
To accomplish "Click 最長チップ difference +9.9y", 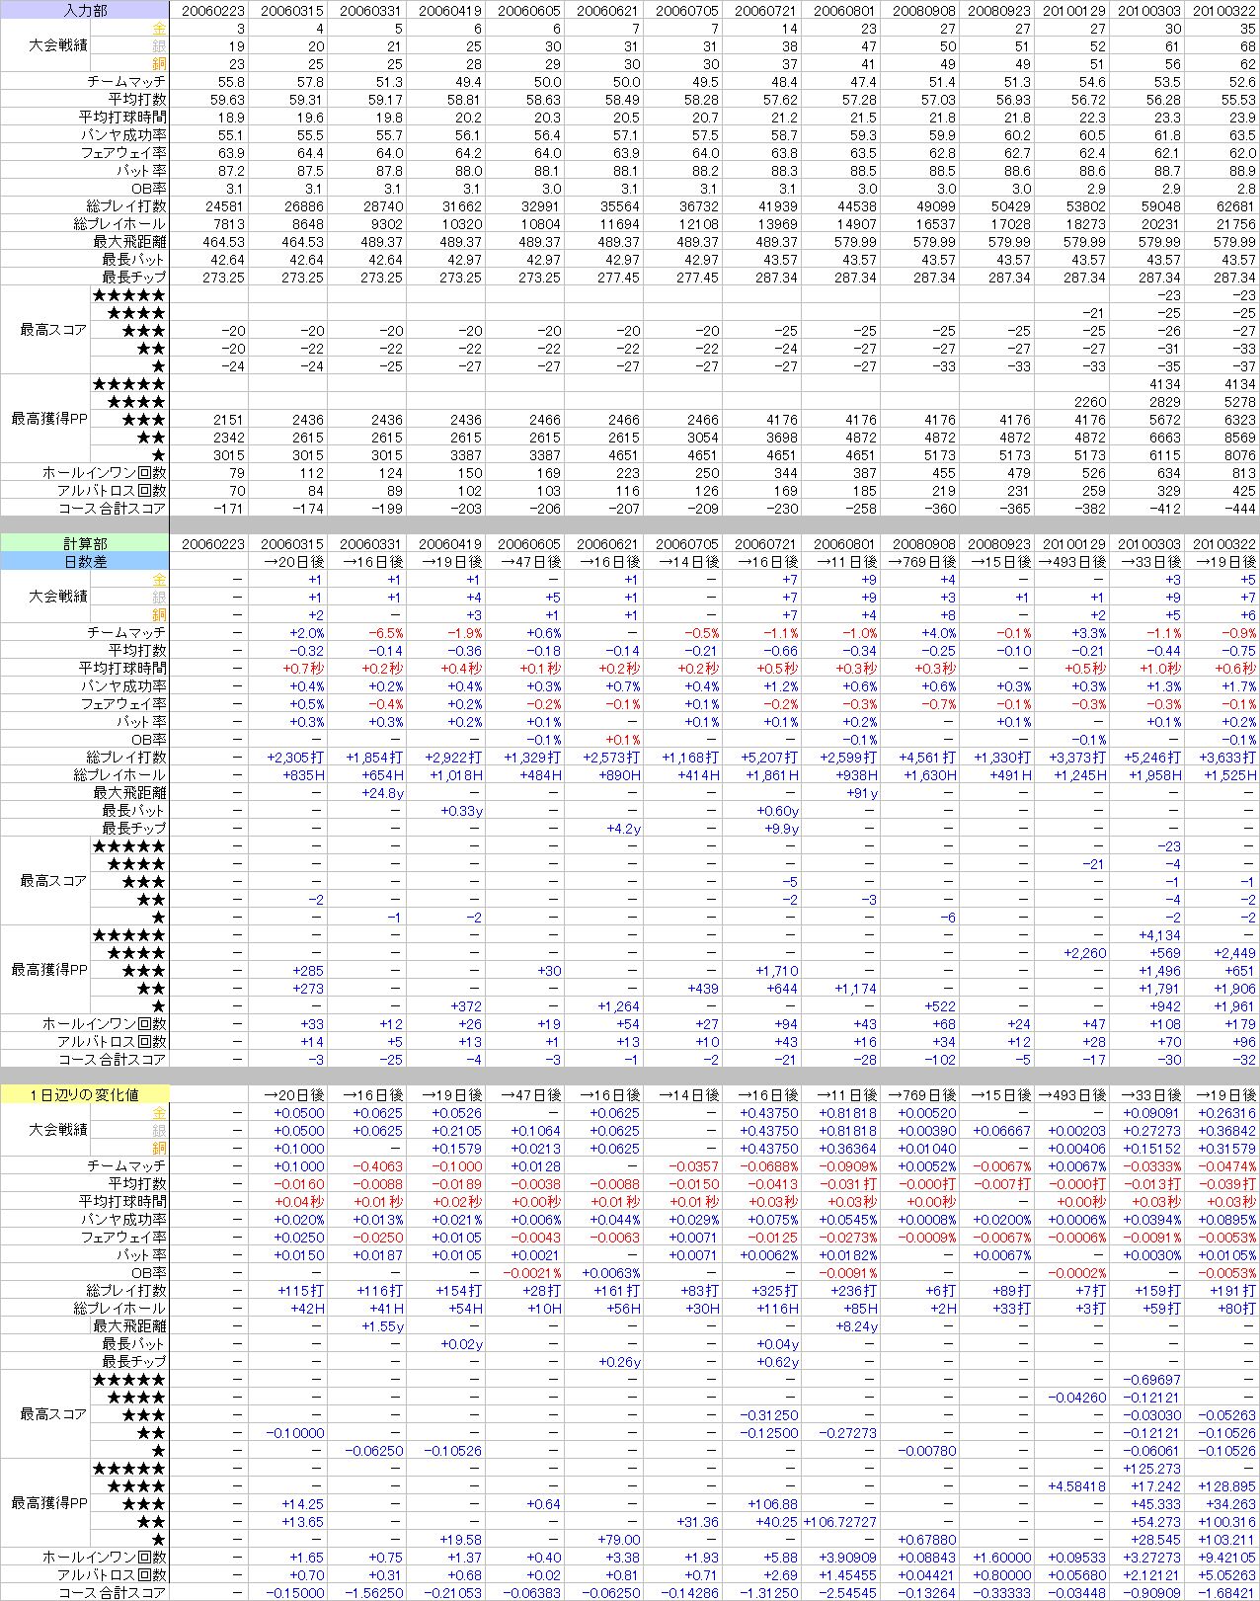I will (781, 829).
